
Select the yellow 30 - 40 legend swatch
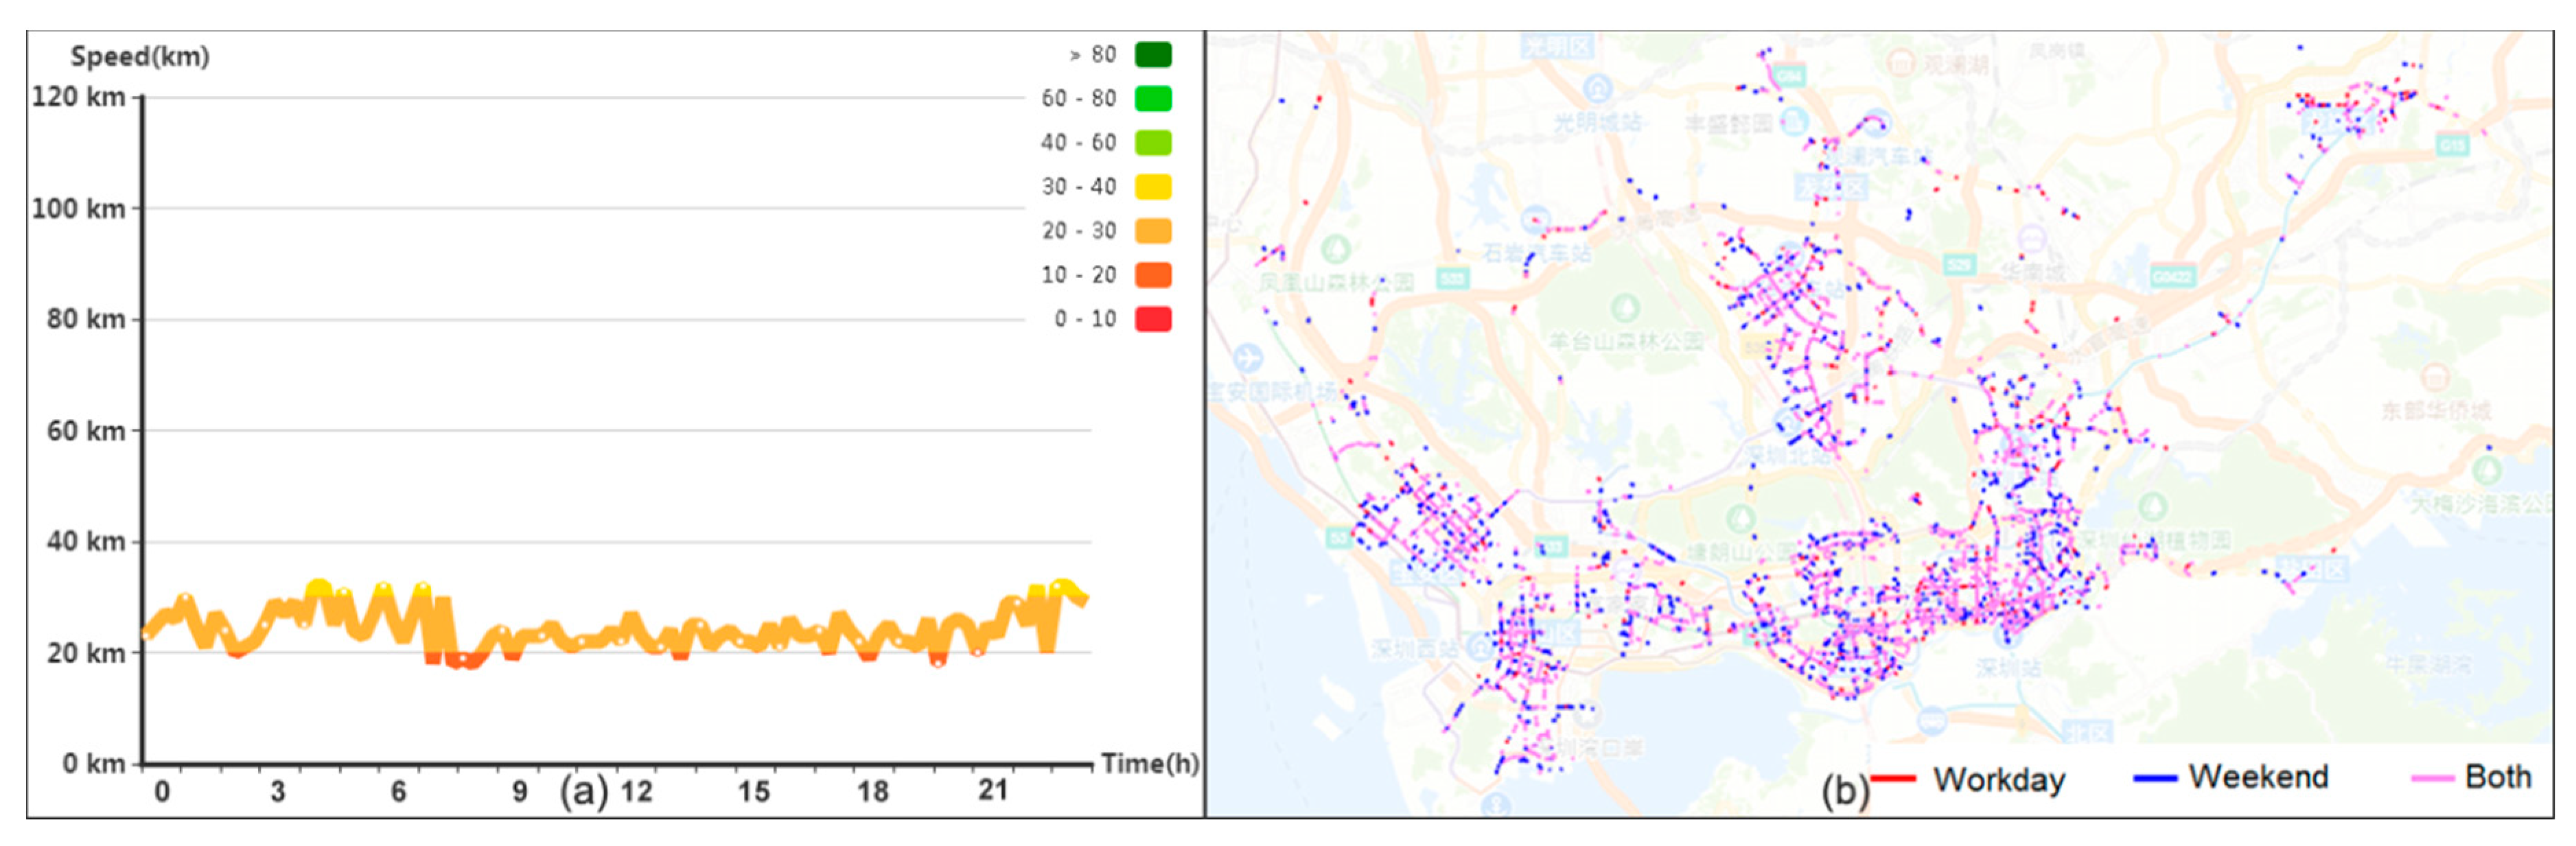(x=1153, y=187)
